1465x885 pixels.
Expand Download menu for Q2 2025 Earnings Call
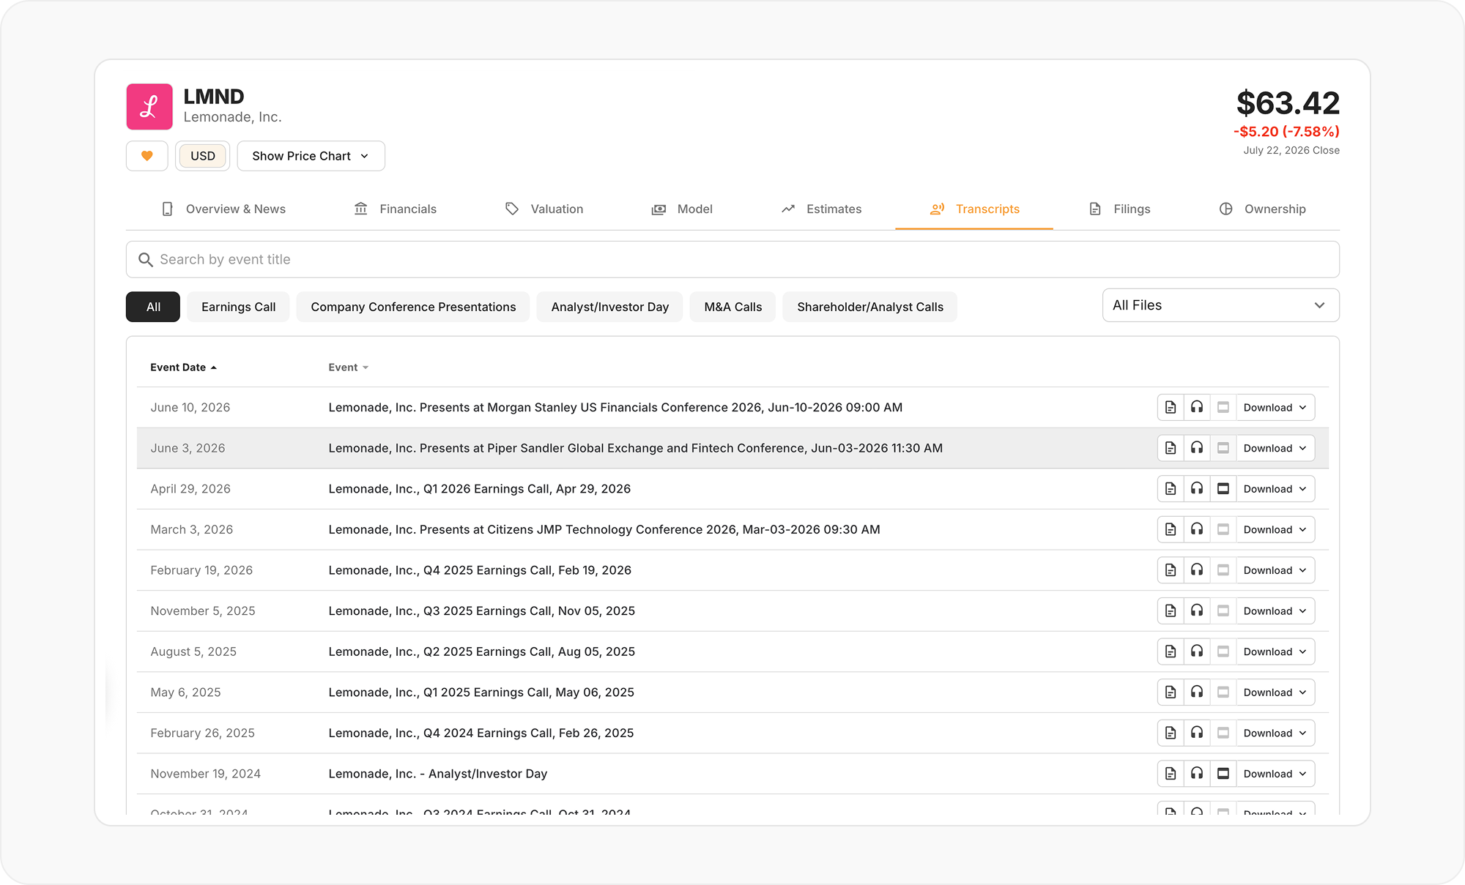(1275, 651)
